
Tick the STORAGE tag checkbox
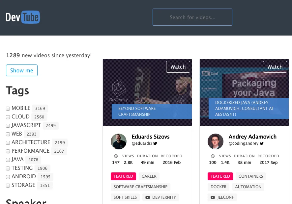(8, 186)
